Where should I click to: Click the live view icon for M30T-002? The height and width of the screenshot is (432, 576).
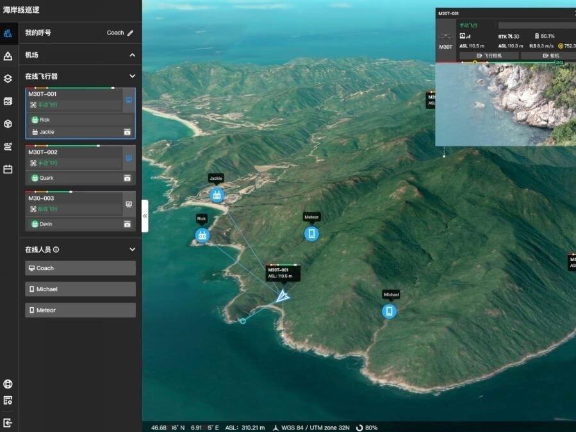129,158
